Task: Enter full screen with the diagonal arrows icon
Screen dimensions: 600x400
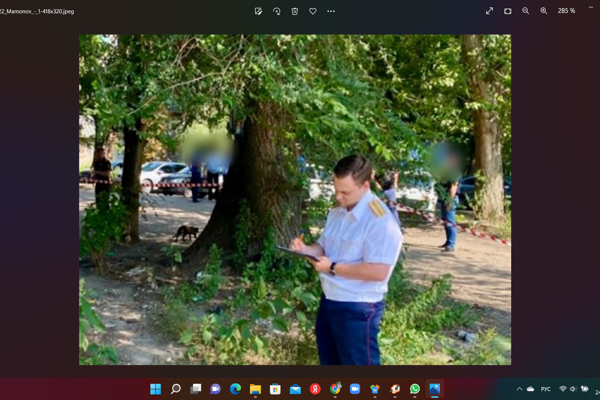Action: pos(489,11)
